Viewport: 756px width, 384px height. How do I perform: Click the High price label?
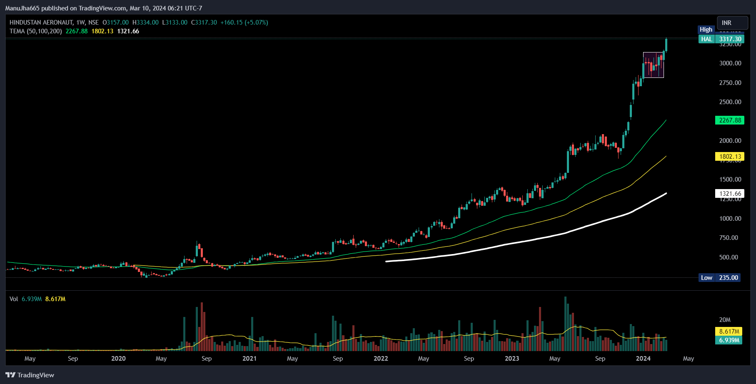[x=706, y=30]
